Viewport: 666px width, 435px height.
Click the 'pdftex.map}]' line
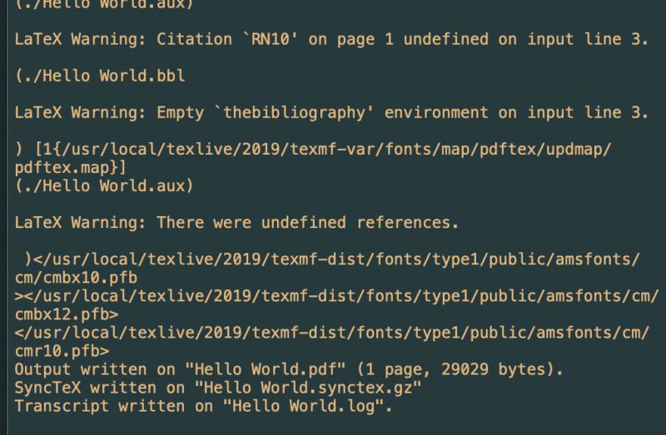tap(71, 168)
